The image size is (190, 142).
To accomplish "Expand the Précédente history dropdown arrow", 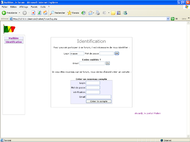I will click(20, 13).
